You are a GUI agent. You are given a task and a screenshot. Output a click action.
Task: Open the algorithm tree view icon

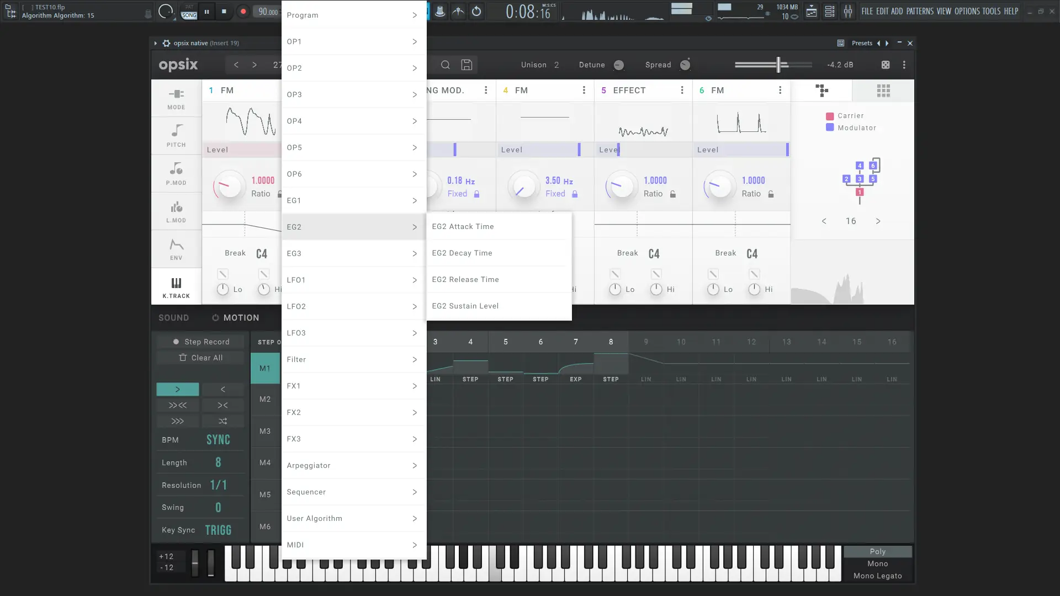click(821, 91)
